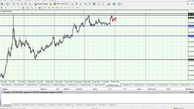Viewport: 194px width, 109px height.
Task: Click the Новый ордер button
Action: [41, 4]
